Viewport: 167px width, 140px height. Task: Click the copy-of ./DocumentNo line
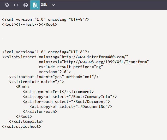click(71, 107)
